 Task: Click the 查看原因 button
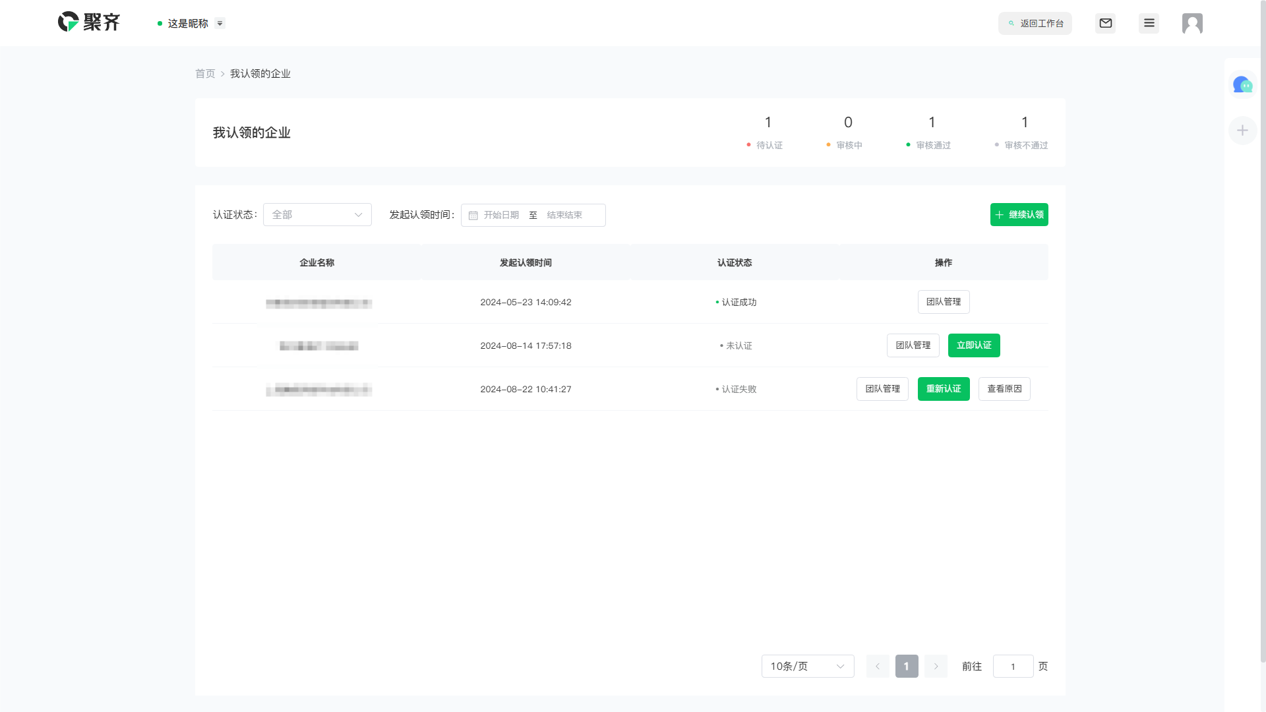pyautogui.click(x=1004, y=389)
